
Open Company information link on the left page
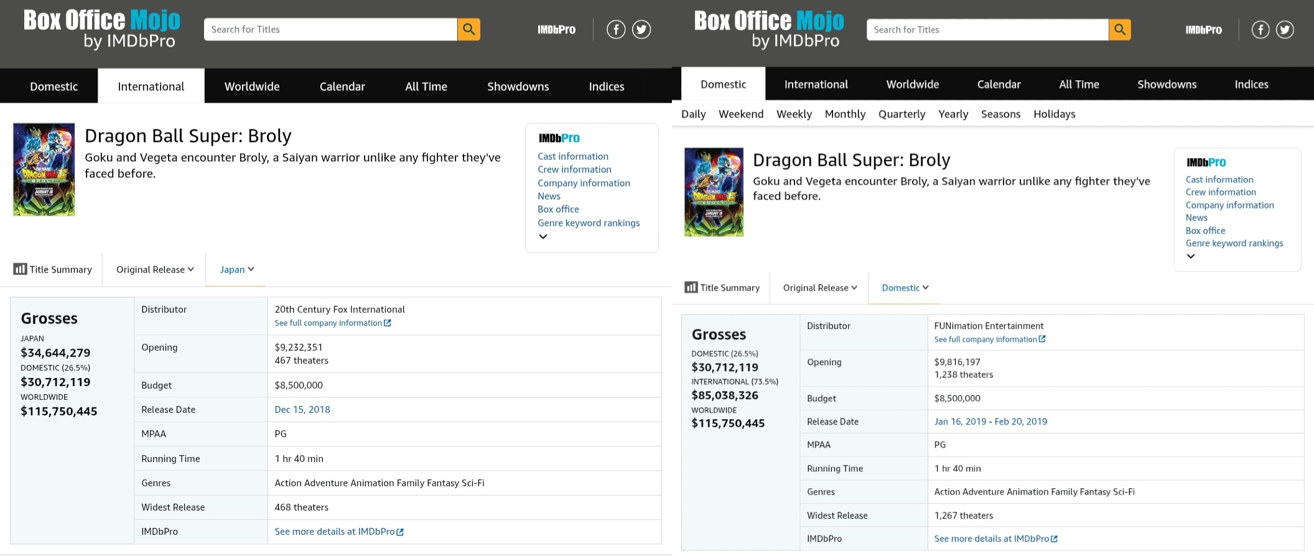(584, 183)
